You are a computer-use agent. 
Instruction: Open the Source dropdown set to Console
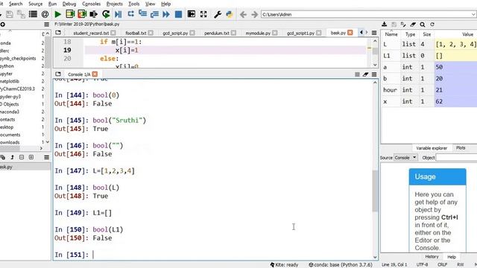point(405,157)
